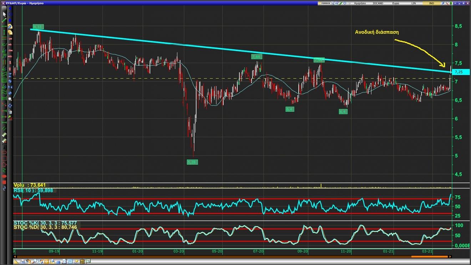Click the 7,25 current price label
471x265 pixels.
coord(460,72)
